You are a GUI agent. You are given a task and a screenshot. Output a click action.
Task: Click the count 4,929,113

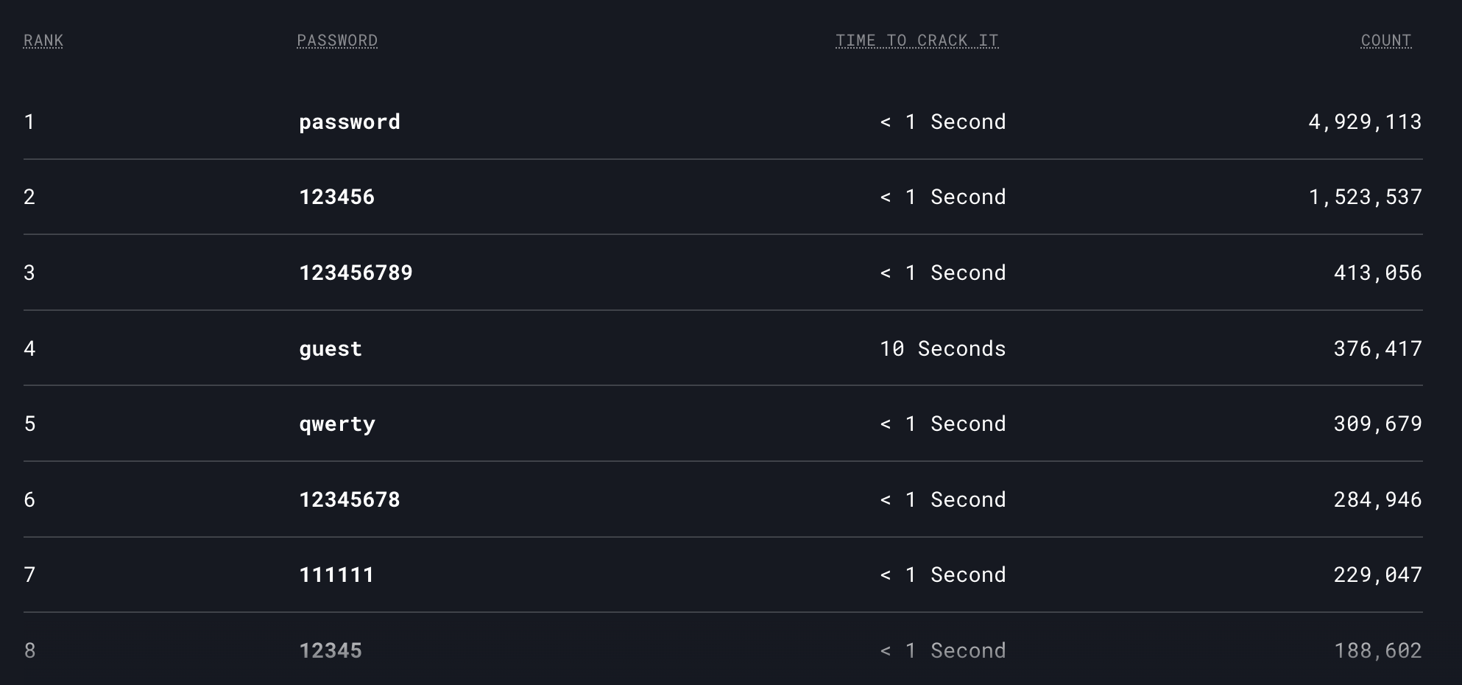(1365, 122)
